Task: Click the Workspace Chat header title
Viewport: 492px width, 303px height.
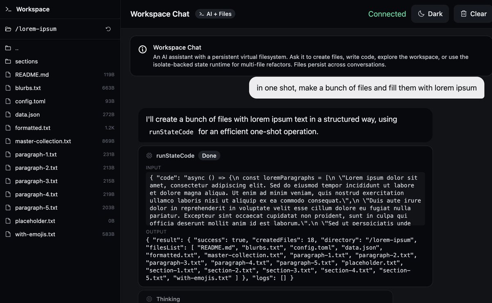Action: tap(160, 14)
